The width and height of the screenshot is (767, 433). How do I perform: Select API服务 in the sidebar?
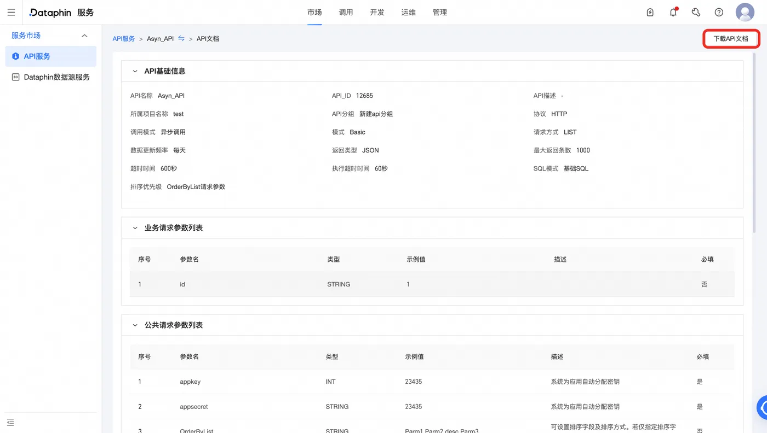pos(51,56)
